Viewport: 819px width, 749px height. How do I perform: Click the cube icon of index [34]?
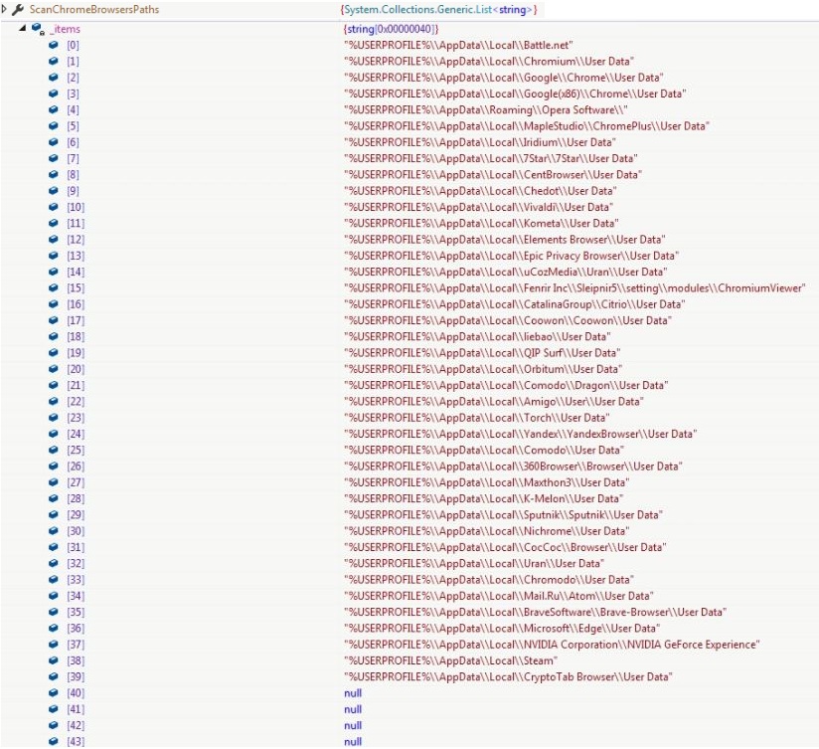coord(54,596)
